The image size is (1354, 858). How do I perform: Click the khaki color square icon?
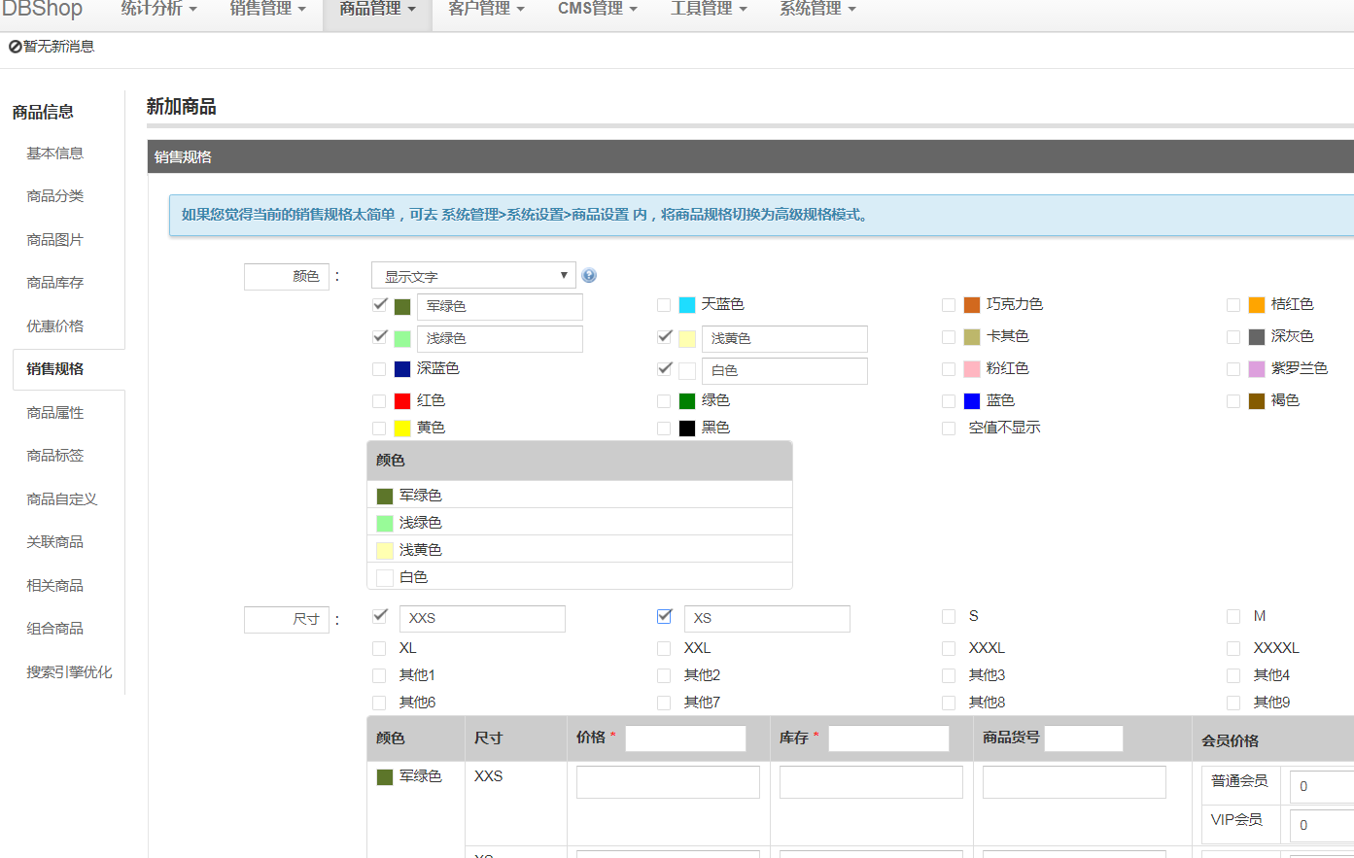pyautogui.click(x=972, y=337)
